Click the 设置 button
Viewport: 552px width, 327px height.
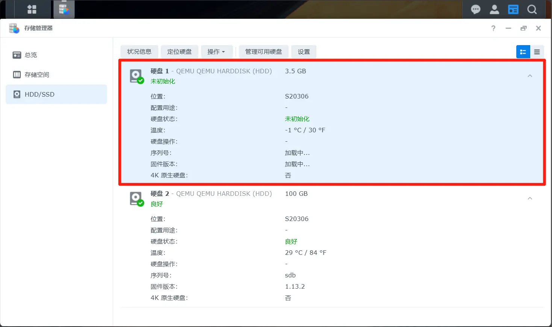[x=304, y=52]
